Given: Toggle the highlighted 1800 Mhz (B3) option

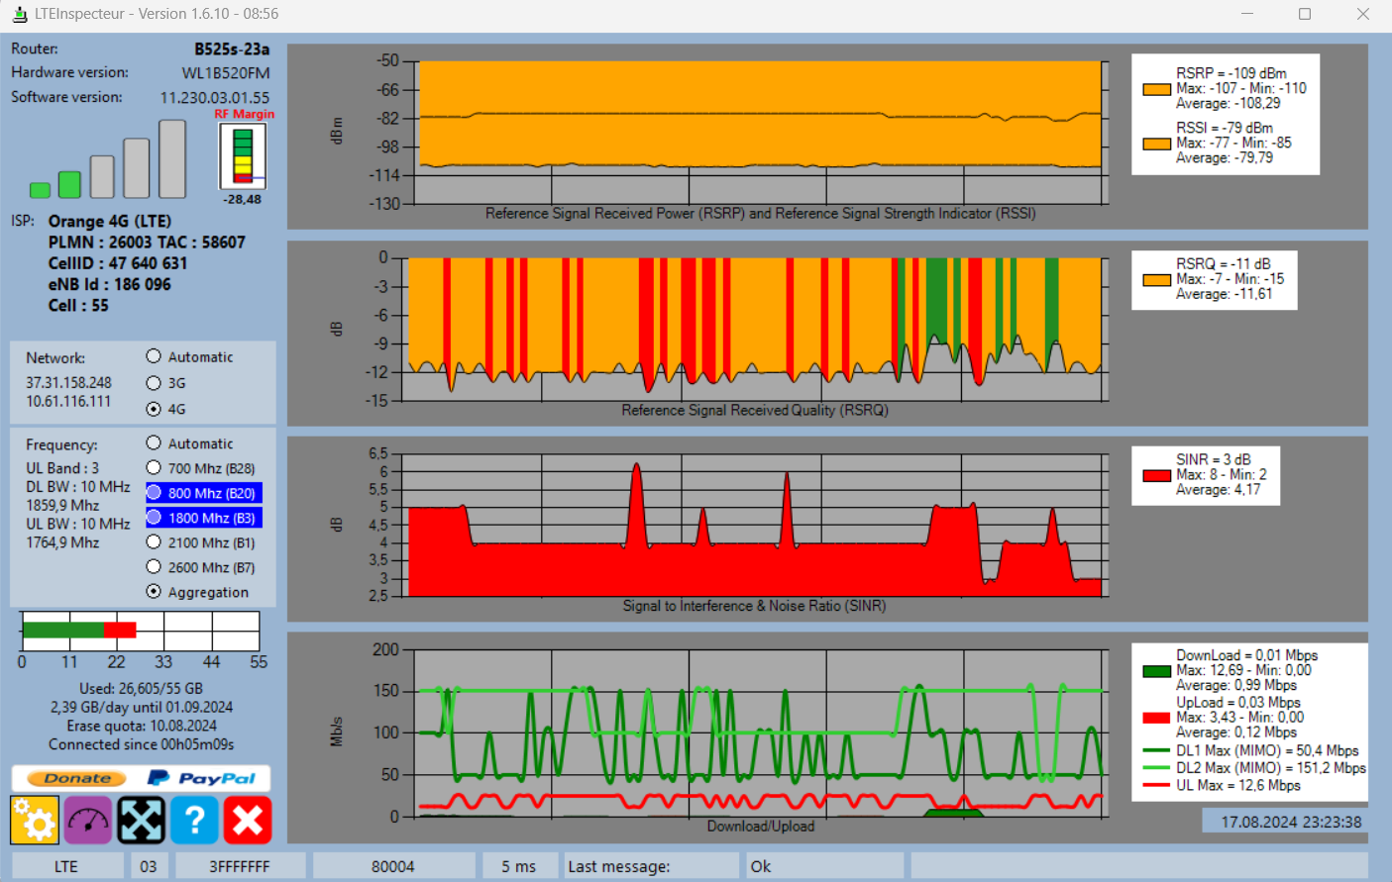Looking at the screenshot, I should (x=204, y=517).
